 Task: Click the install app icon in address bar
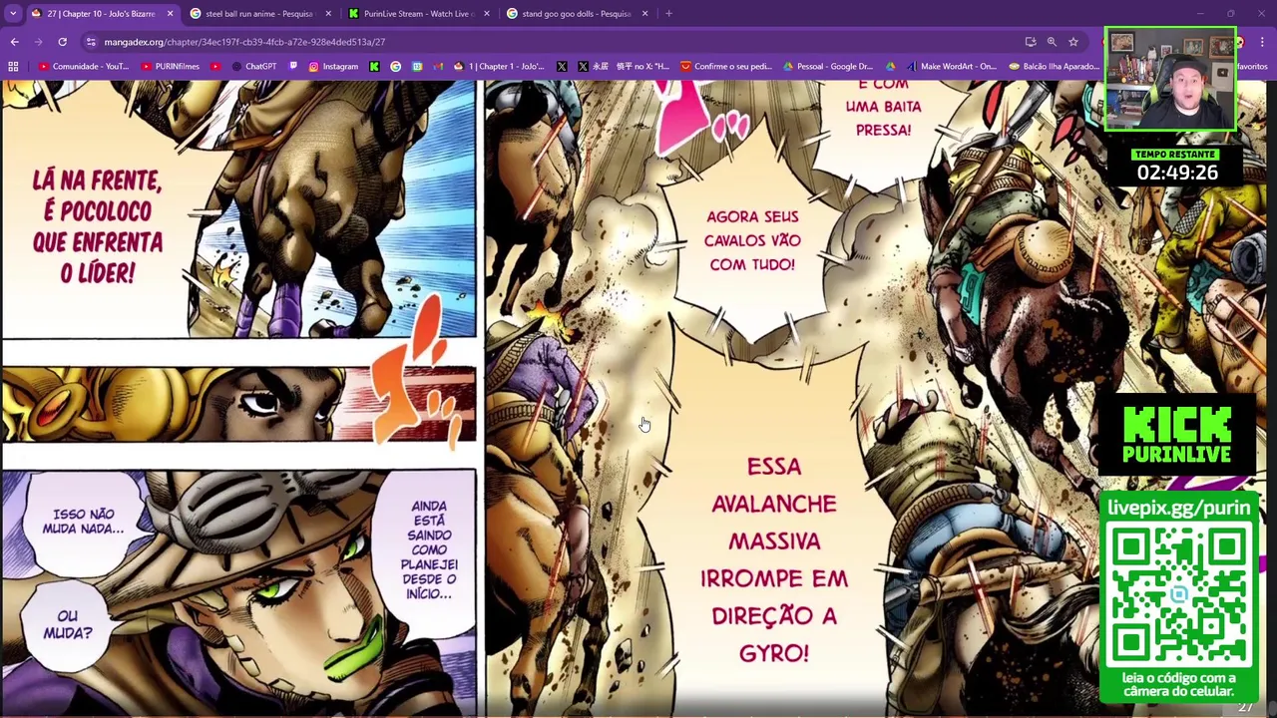point(1031,42)
